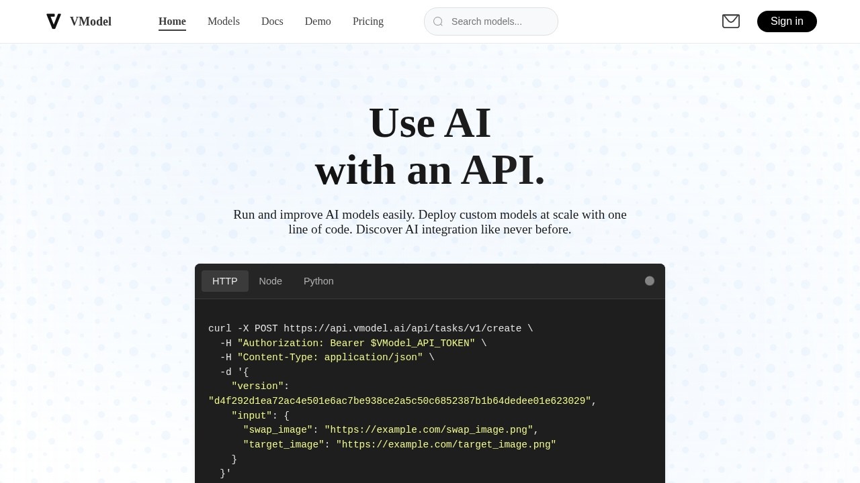Click the search glass inside Search models box

tap(437, 21)
